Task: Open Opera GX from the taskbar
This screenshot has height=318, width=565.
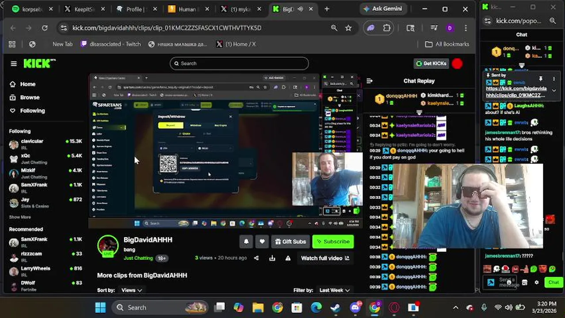Action: 394,307
